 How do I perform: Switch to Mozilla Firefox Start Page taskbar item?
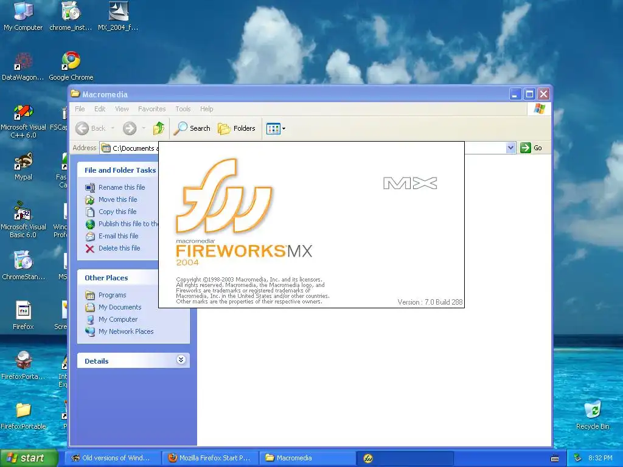210,458
